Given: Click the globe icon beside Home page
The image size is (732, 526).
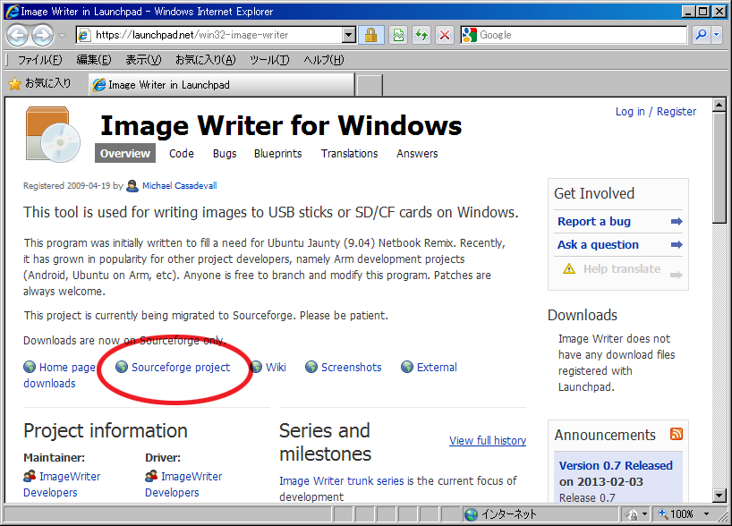Looking at the screenshot, I should [x=30, y=367].
